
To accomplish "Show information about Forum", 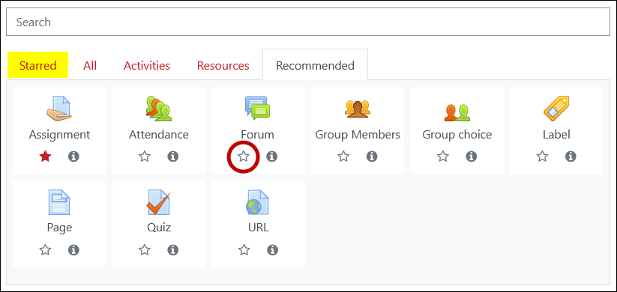I will click(x=272, y=156).
